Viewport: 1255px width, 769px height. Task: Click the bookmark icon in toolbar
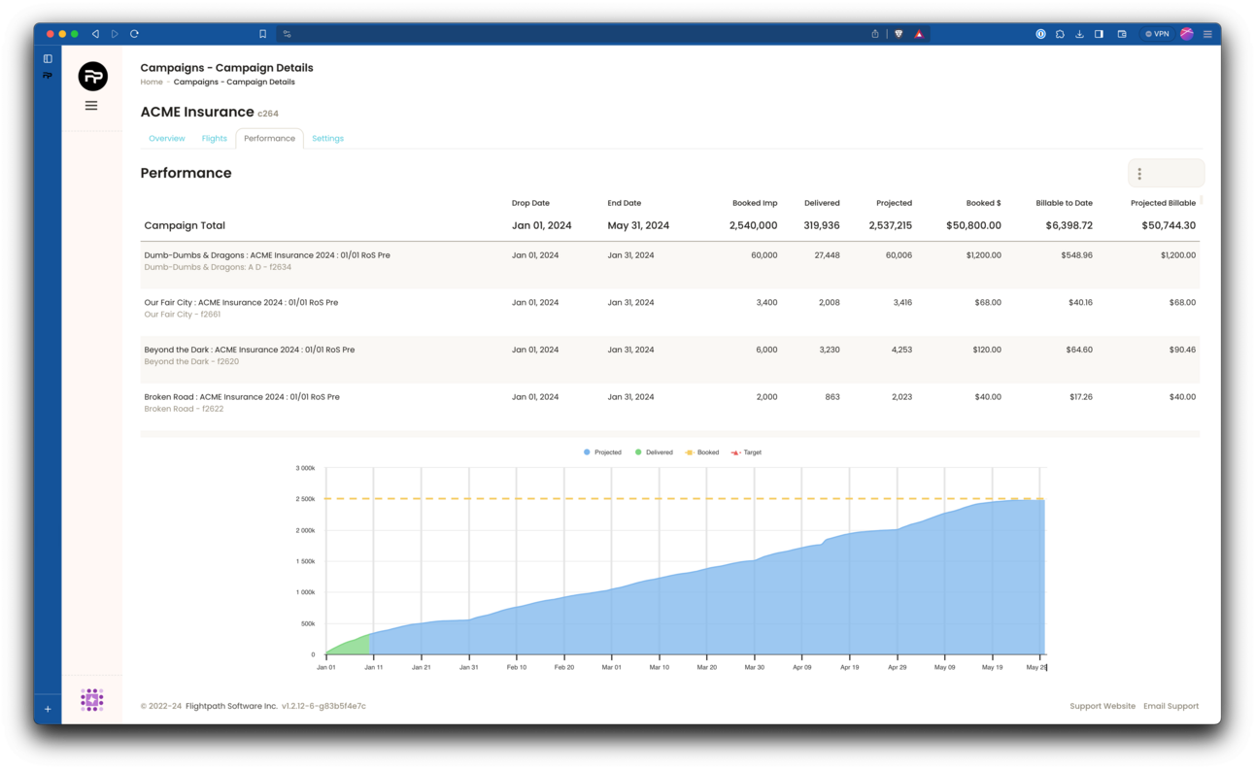(x=262, y=34)
